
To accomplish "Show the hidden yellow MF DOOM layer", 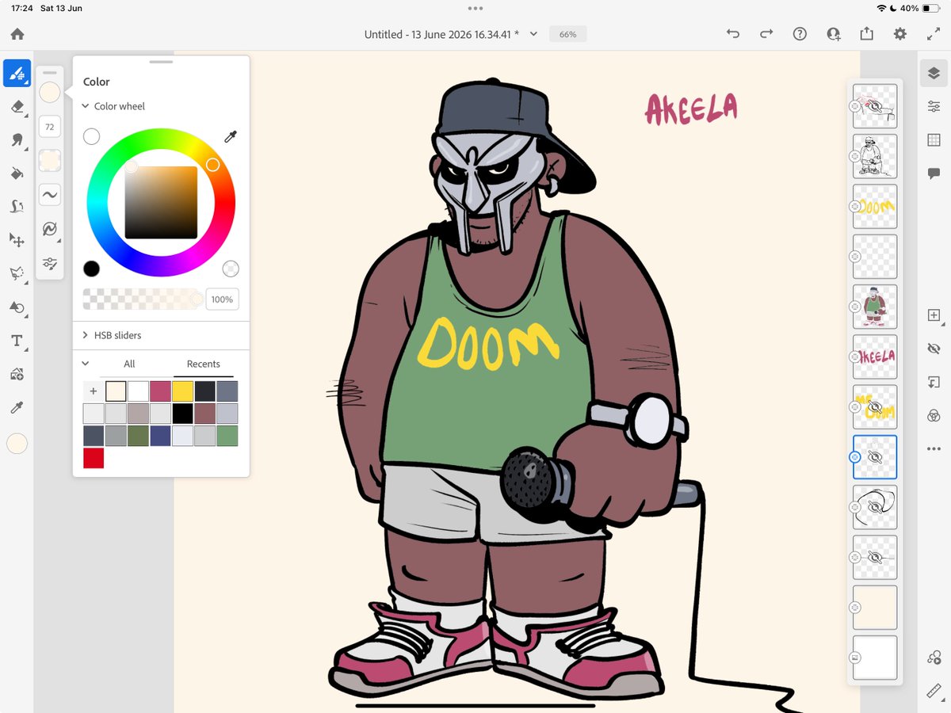I will [875, 406].
